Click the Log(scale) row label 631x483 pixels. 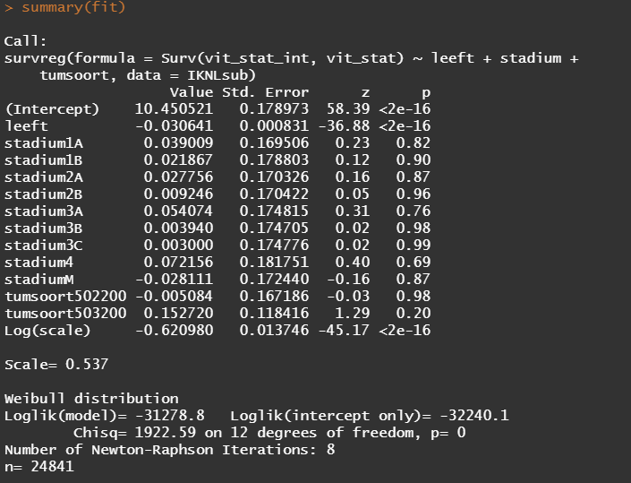click(47, 331)
